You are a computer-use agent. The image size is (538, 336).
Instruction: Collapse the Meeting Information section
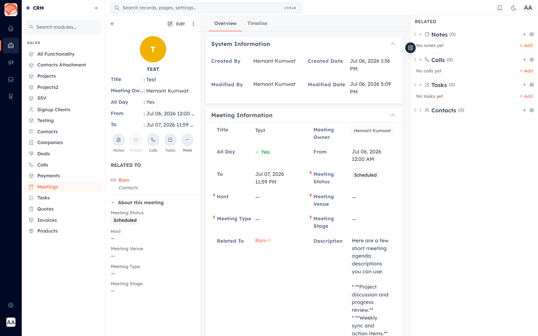393,115
